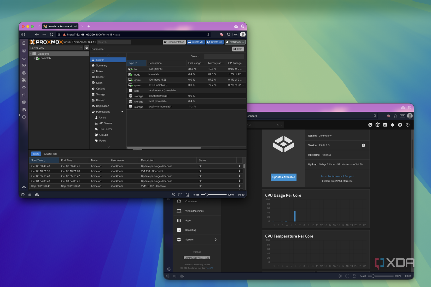Switch to the Cluster log tab
Image resolution: width=431 pixels, height=287 pixels.
point(50,154)
